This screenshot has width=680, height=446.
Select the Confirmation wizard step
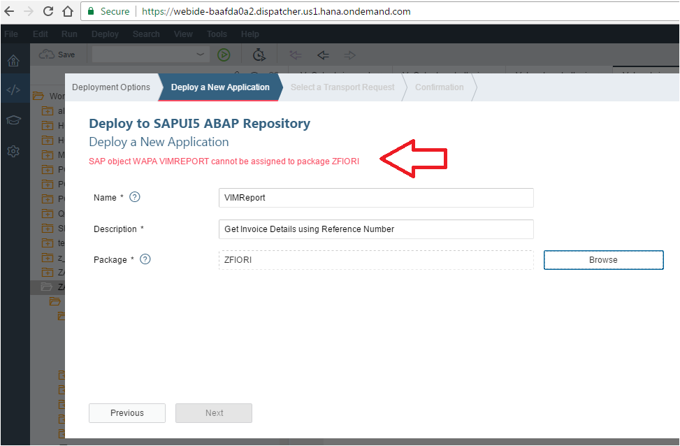pyautogui.click(x=440, y=87)
